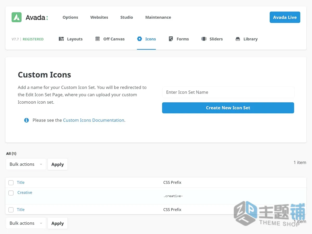Viewport: 312px width, 234px height.
Task: Click the Forms document icon
Action: click(171, 39)
